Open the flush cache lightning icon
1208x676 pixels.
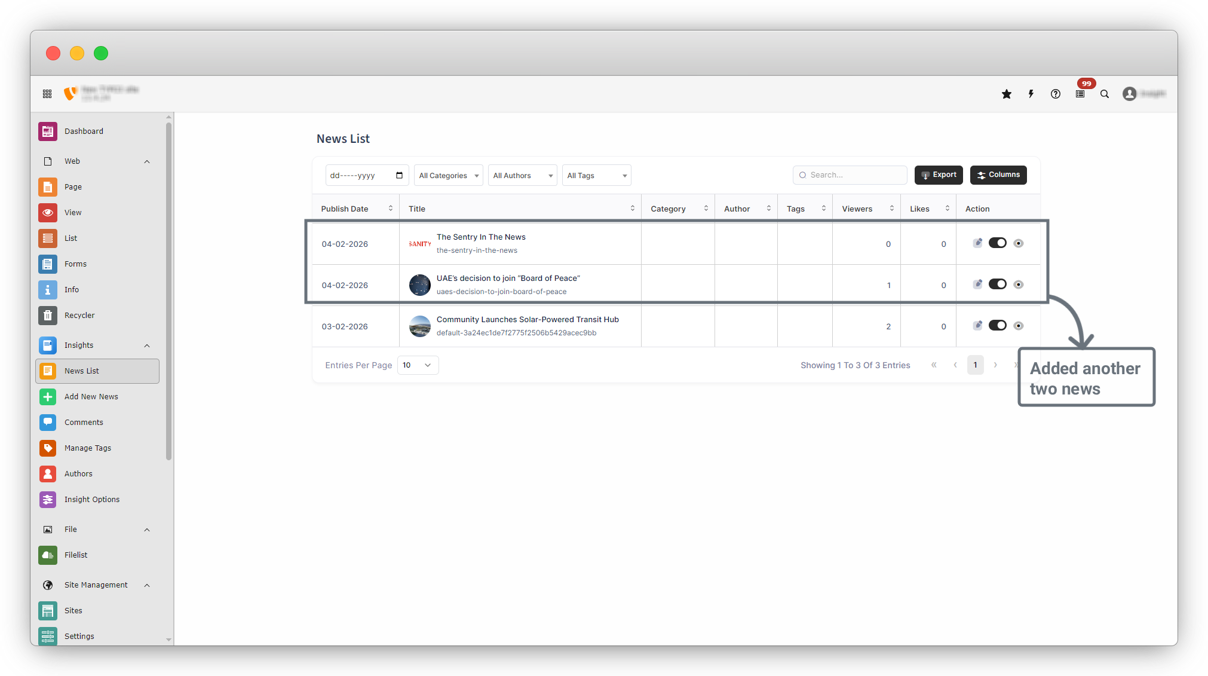[1031, 94]
